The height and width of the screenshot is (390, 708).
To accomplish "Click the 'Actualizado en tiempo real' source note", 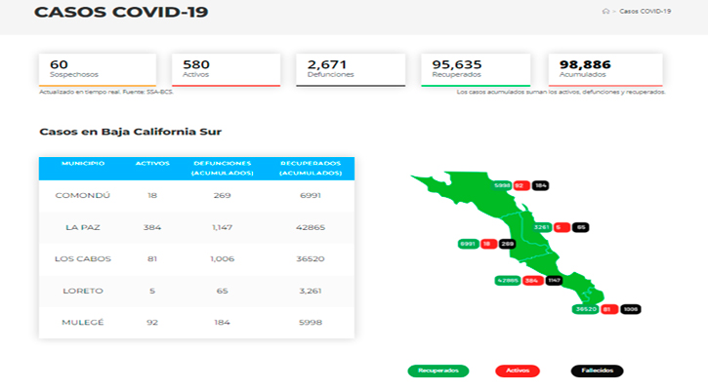I will coord(106,92).
